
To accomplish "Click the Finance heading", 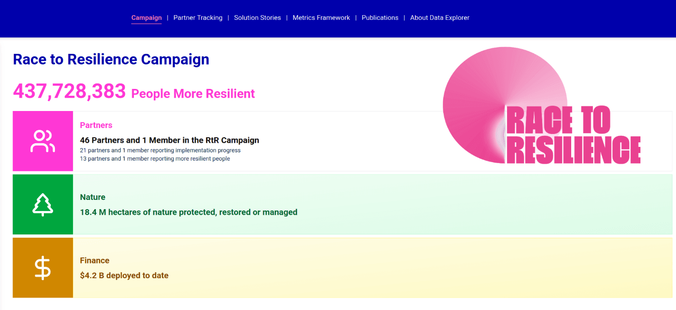I will 95,261.
